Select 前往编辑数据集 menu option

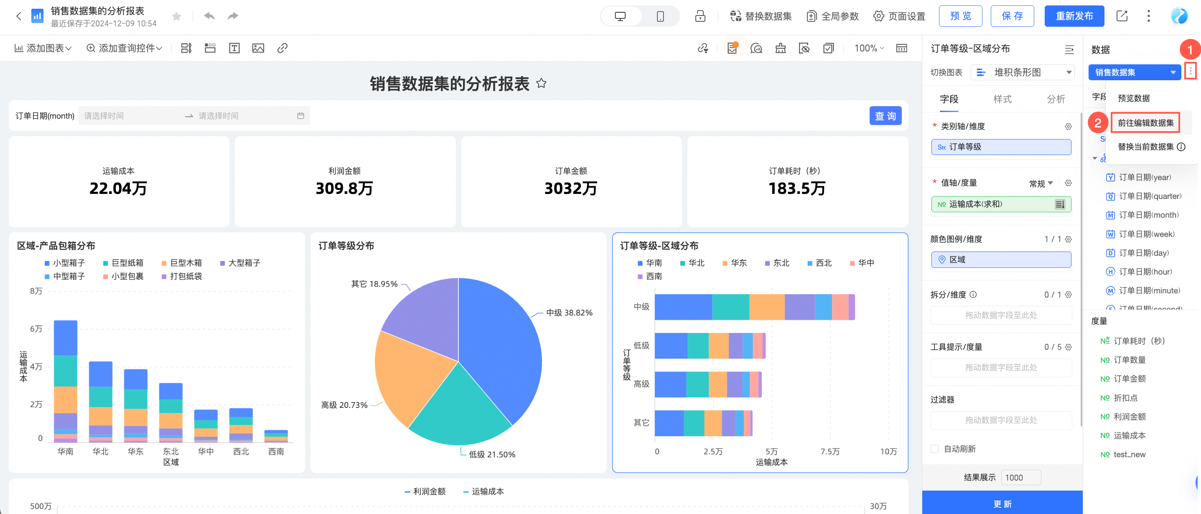click(x=1145, y=123)
